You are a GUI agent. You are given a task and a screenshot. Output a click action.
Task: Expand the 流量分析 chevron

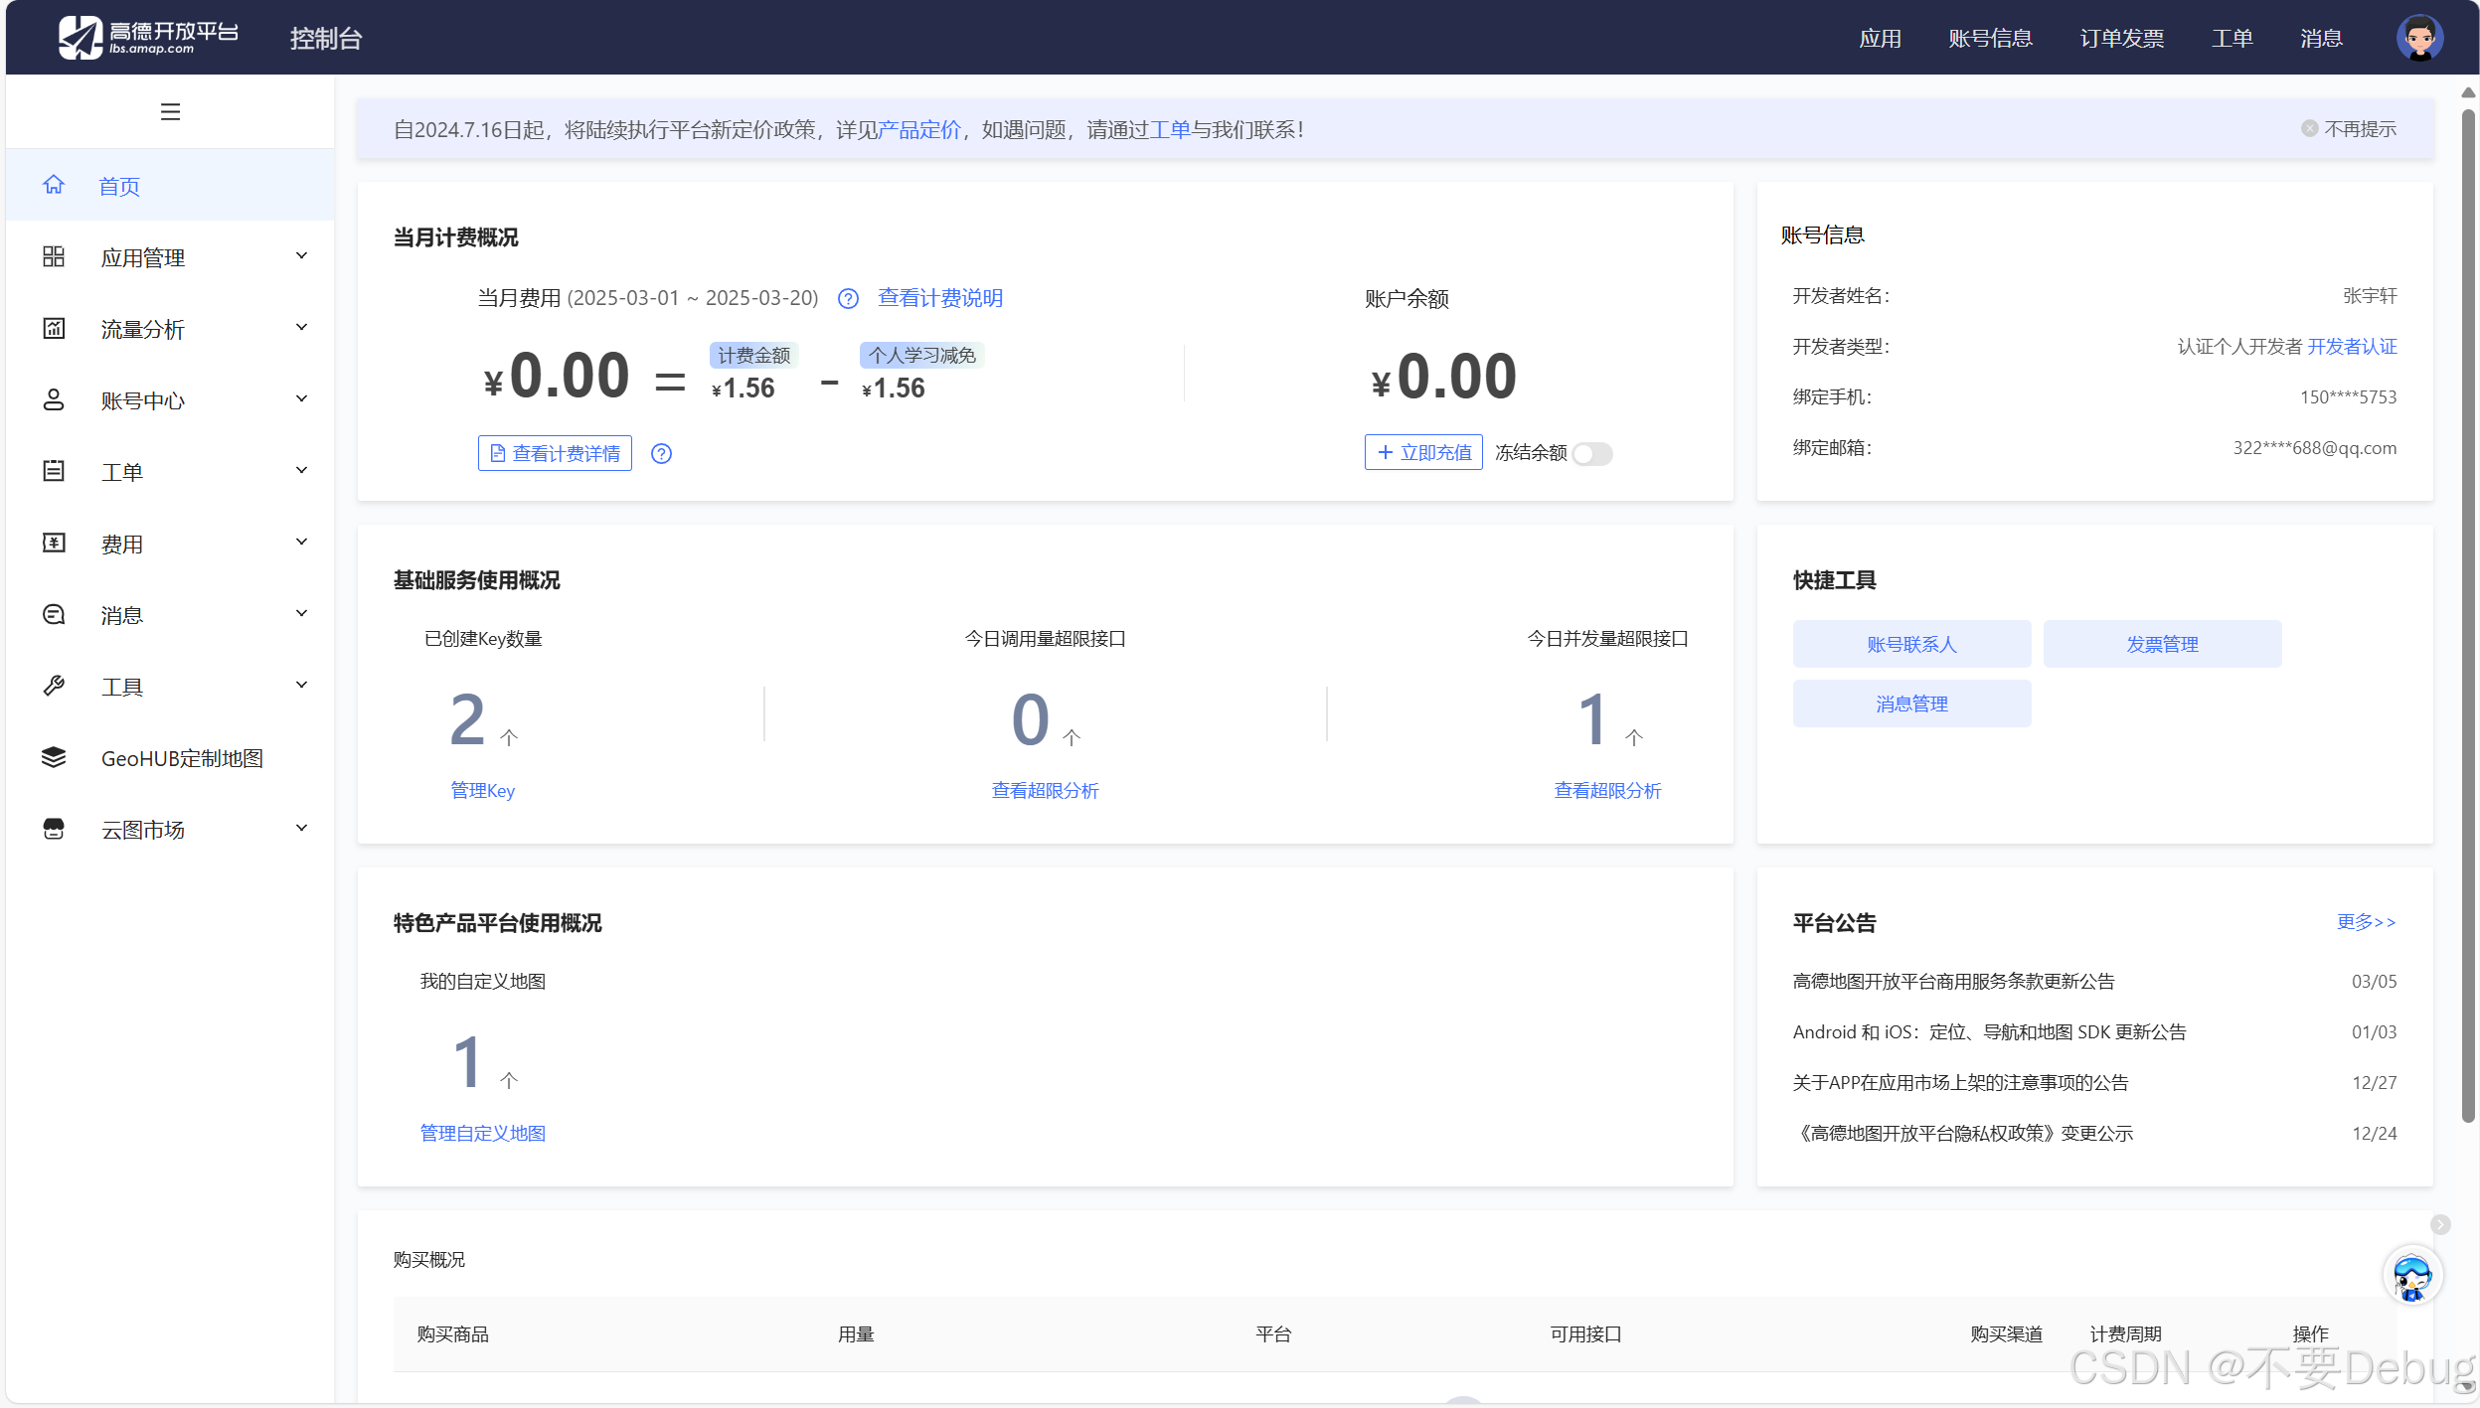[x=301, y=328]
